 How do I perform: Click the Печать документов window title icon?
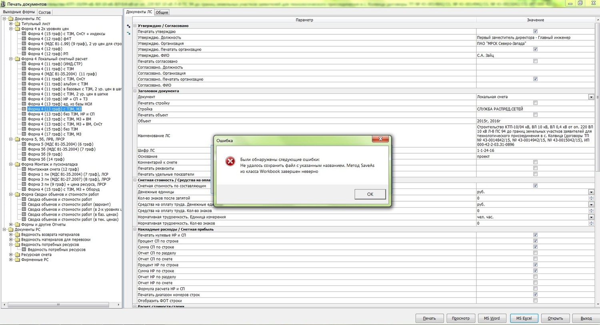click(3, 4)
